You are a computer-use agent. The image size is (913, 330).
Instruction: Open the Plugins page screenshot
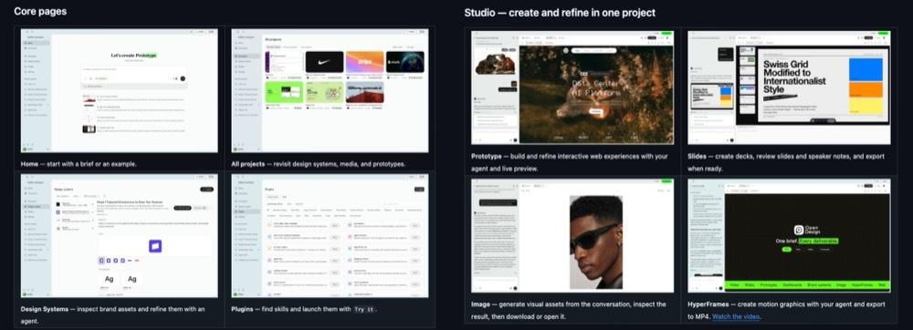330,236
